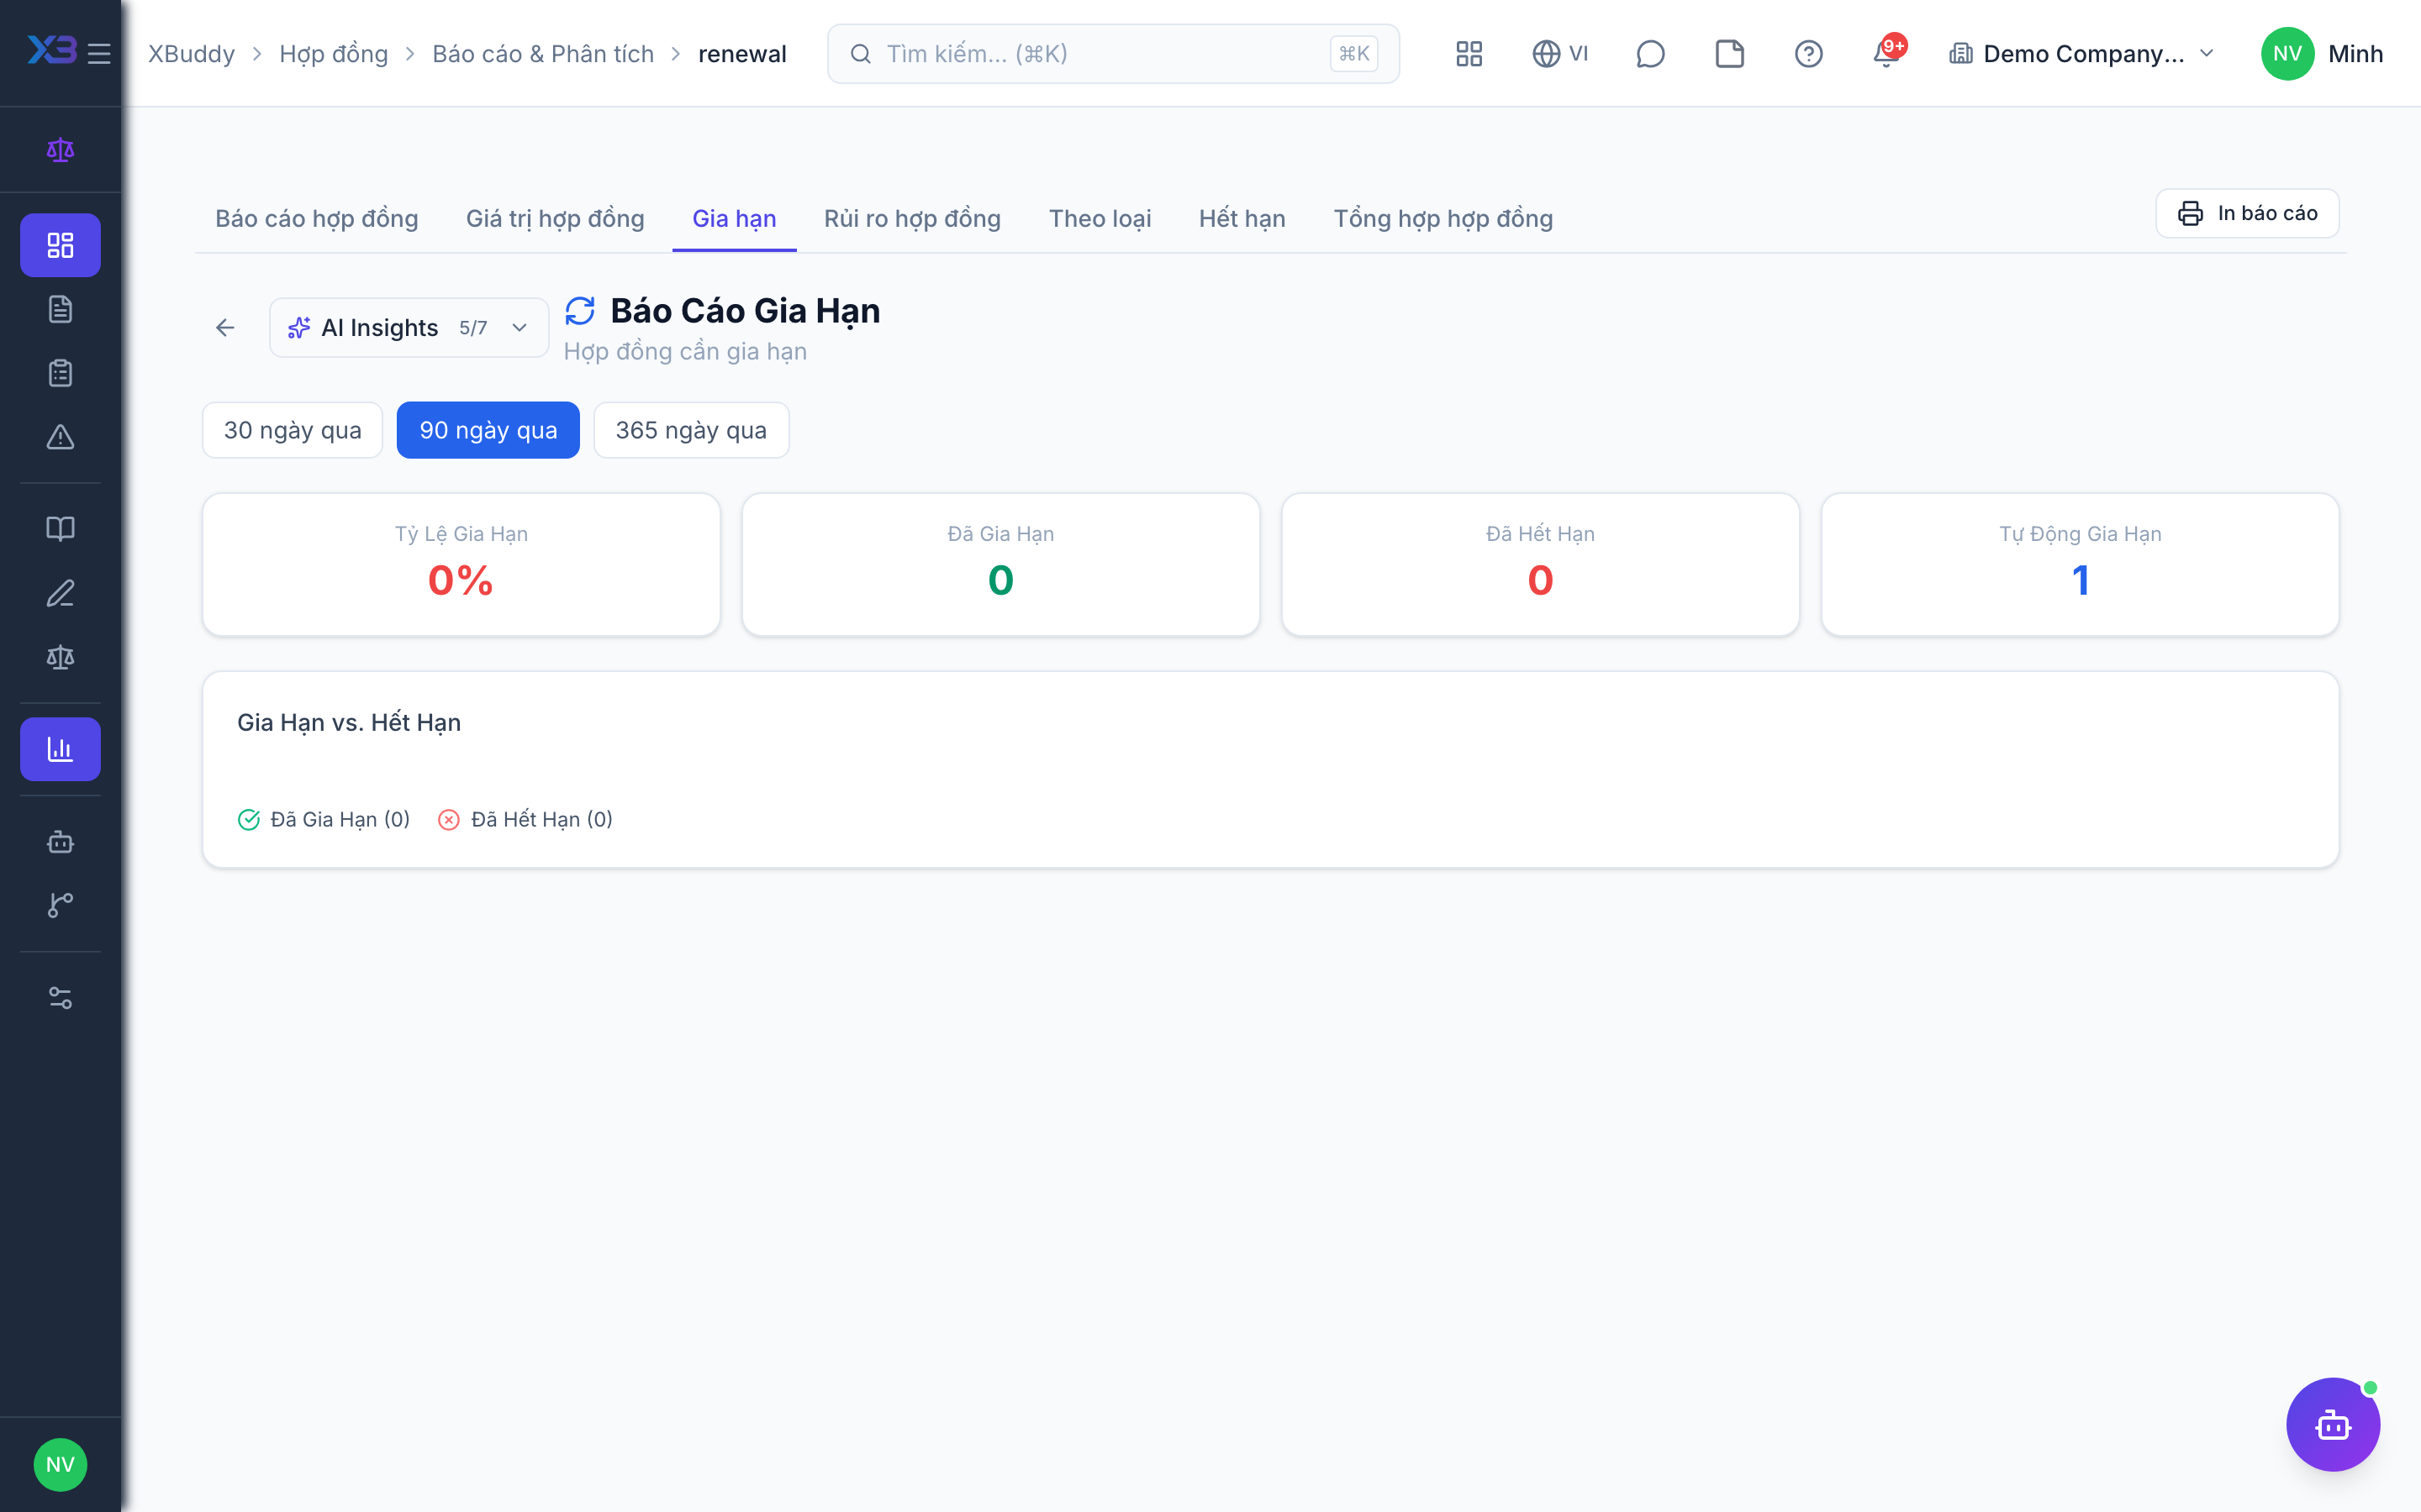Select the 30 ngày qua filter
This screenshot has height=1512, width=2421.
pyautogui.click(x=293, y=430)
